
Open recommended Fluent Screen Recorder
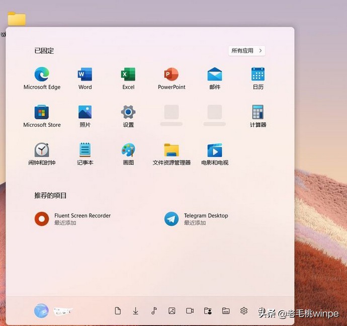[x=73, y=219]
